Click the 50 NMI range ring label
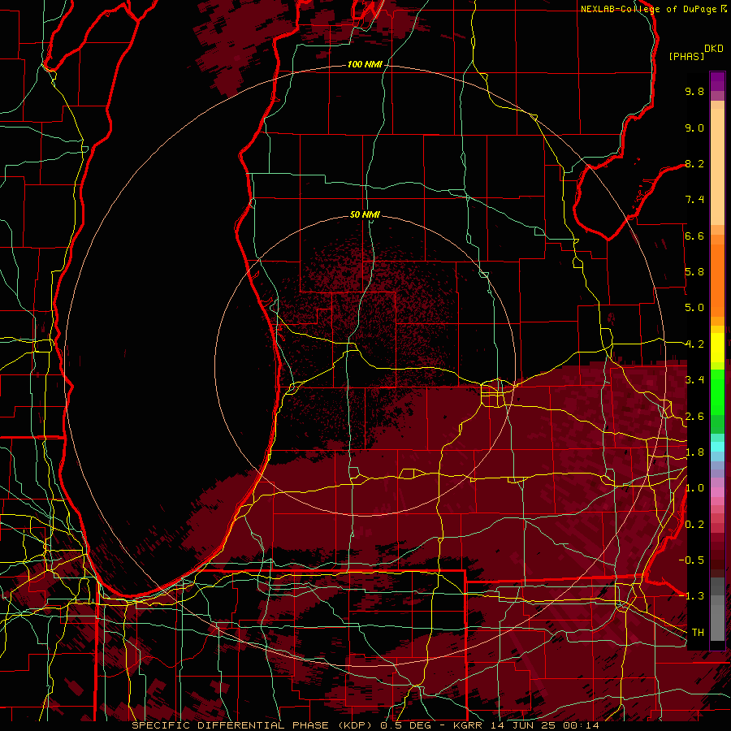Viewport: 731px width, 731px height. [365, 214]
